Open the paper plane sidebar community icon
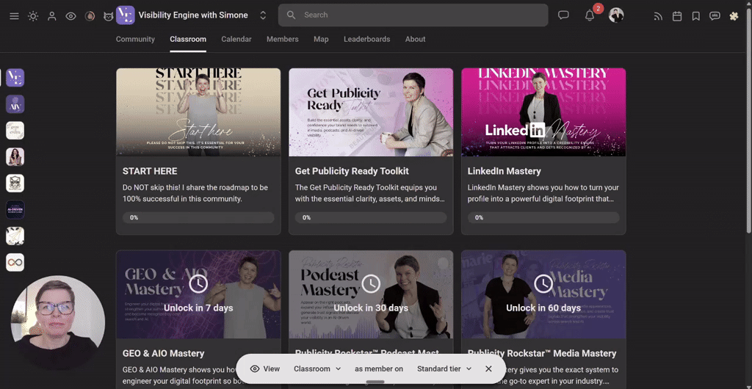Screen dimensions: 752x389 15,236
